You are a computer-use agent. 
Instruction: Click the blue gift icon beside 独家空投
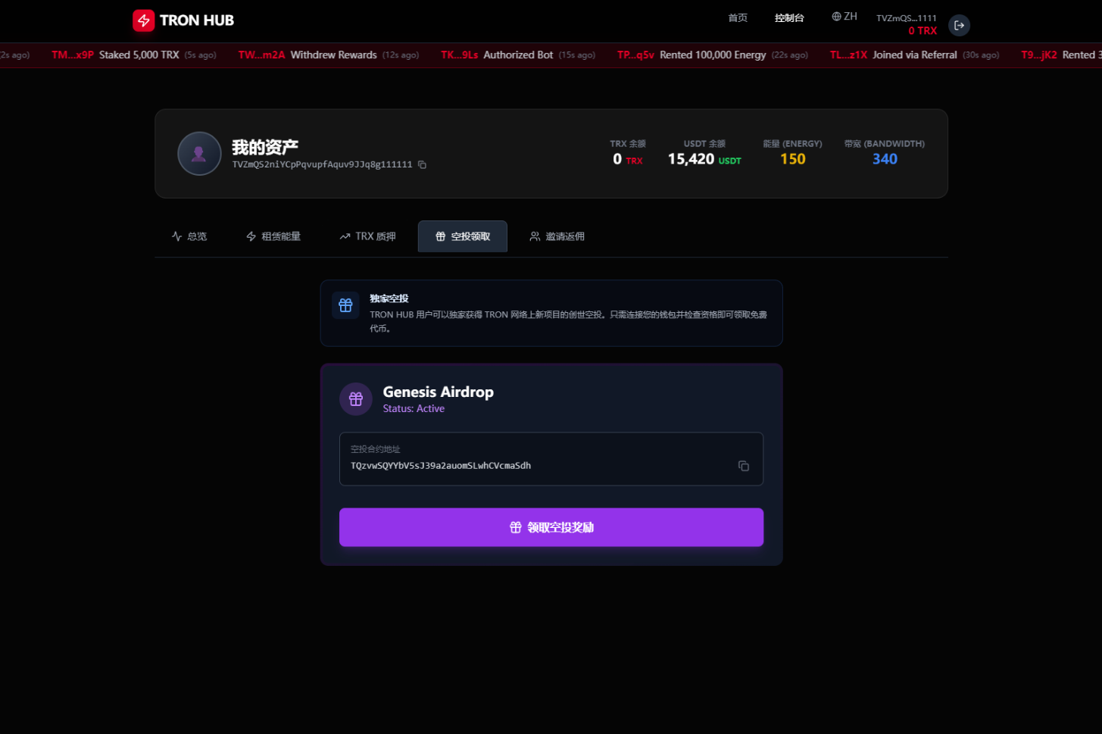coord(345,305)
